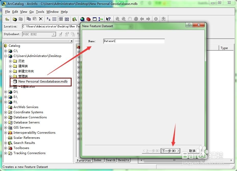Viewport: 237px width, 171px height.
Task: Switch to Thumbnails view icon
Action: tap(67, 19)
